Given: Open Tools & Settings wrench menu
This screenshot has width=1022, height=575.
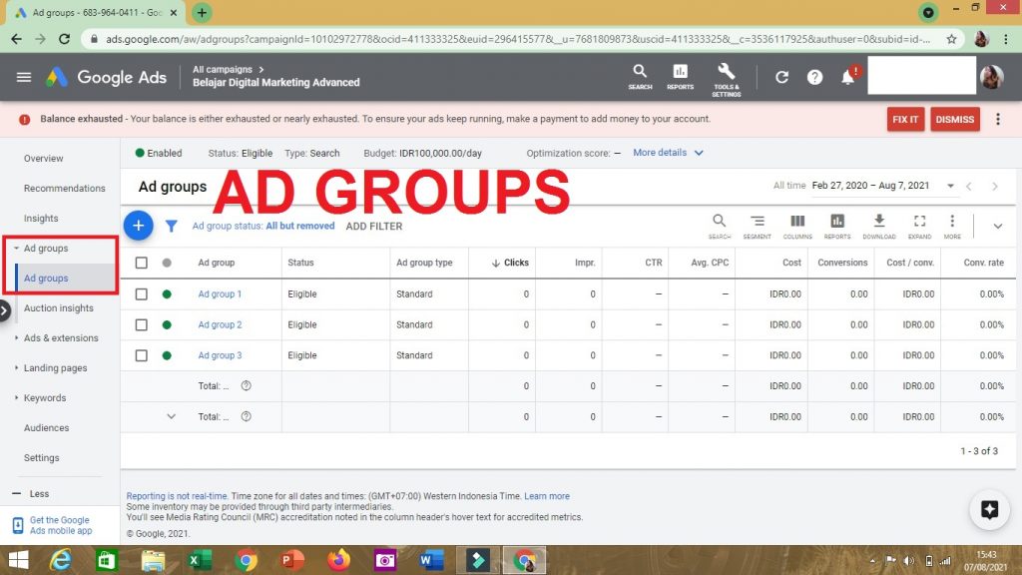Looking at the screenshot, I should 726,76.
